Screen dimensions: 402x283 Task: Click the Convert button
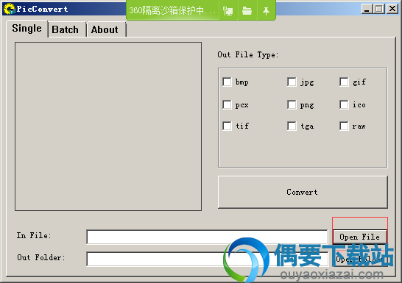pyautogui.click(x=303, y=192)
